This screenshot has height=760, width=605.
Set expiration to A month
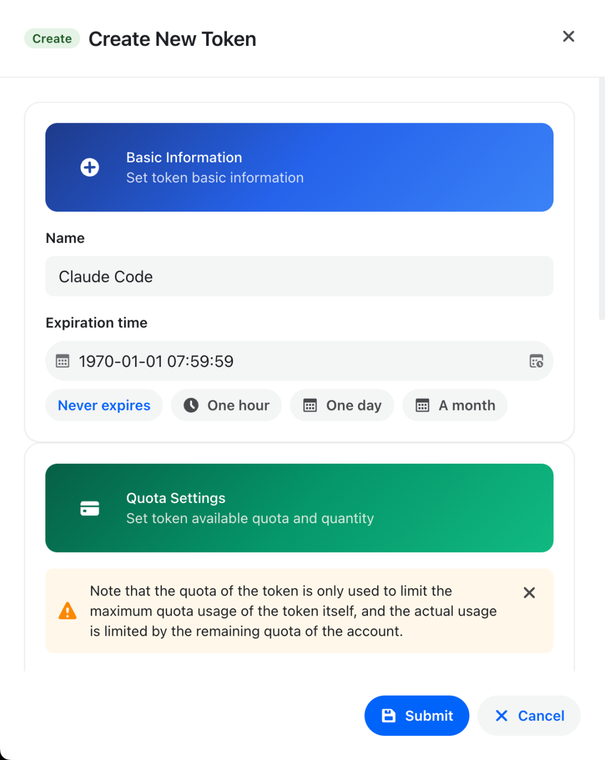tap(467, 405)
